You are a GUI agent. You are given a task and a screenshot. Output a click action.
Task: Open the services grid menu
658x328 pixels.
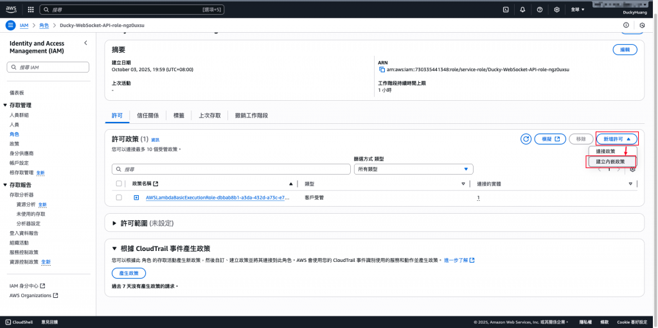coord(31,9)
